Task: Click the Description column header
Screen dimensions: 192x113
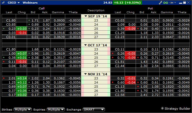Action: tap(96, 10)
